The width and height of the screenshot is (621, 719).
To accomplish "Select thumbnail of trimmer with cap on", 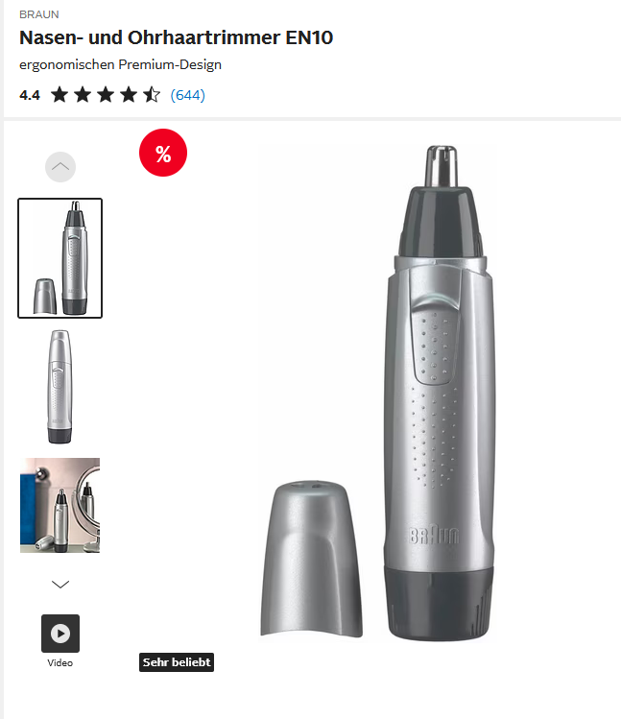I will 60,387.
